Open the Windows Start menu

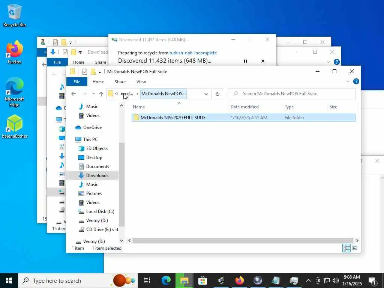9,280
